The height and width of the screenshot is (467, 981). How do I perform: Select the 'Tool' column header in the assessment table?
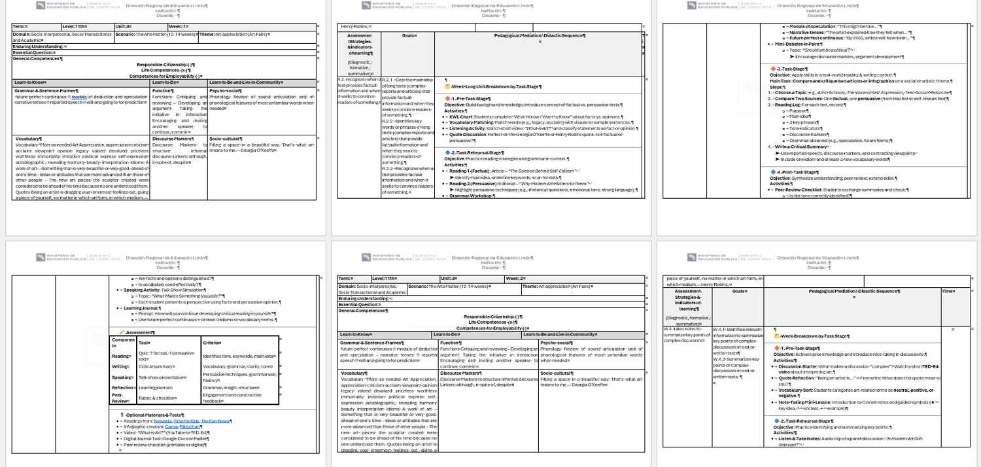click(169, 343)
